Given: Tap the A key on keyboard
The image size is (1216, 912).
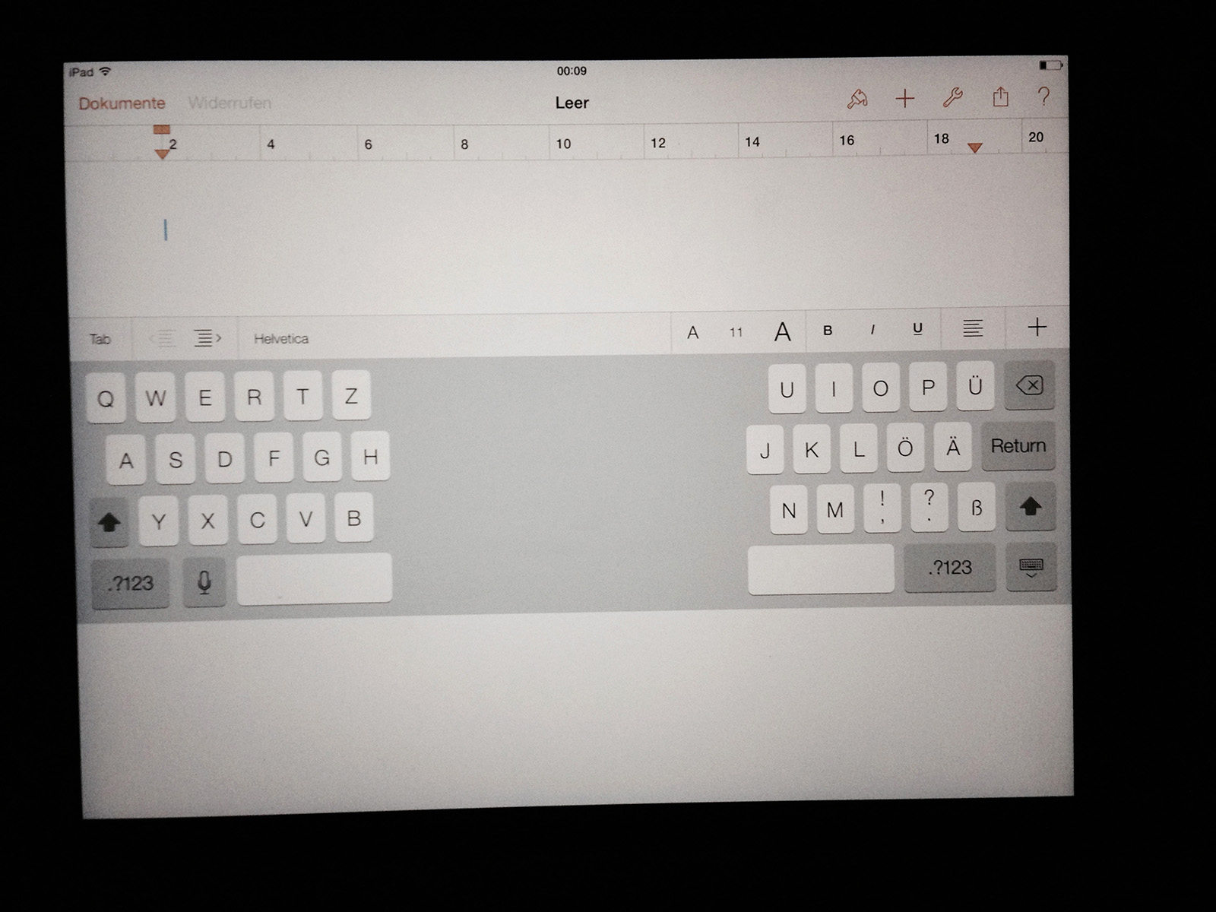Looking at the screenshot, I should pyautogui.click(x=126, y=460).
